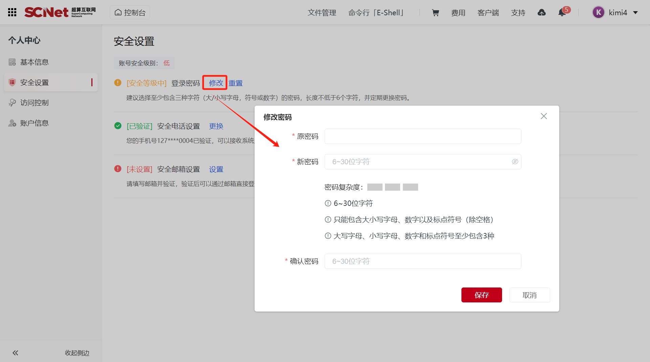This screenshot has height=362, width=650.
Task: Click the double-chevron collapse sidebar icon
Action: pyautogui.click(x=15, y=353)
